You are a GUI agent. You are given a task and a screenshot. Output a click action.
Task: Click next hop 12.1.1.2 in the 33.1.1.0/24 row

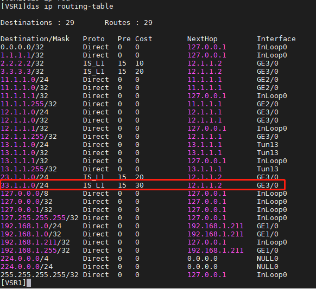point(205,185)
